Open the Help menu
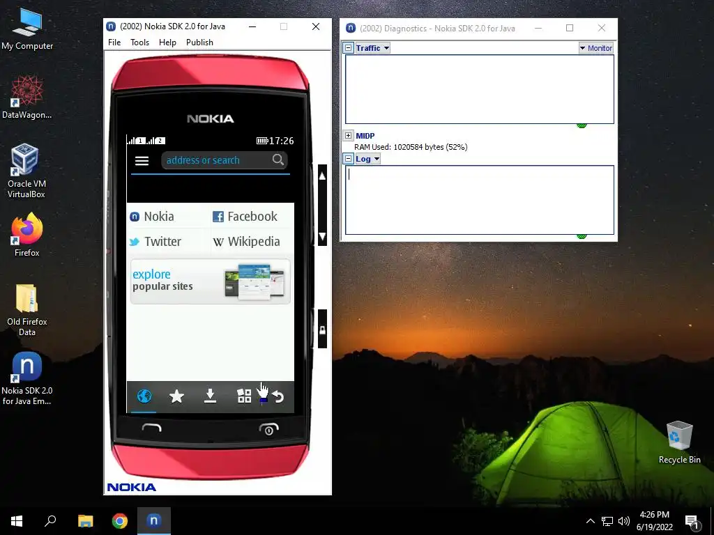Viewport: 714px width, 535px height. click(167, 42)
